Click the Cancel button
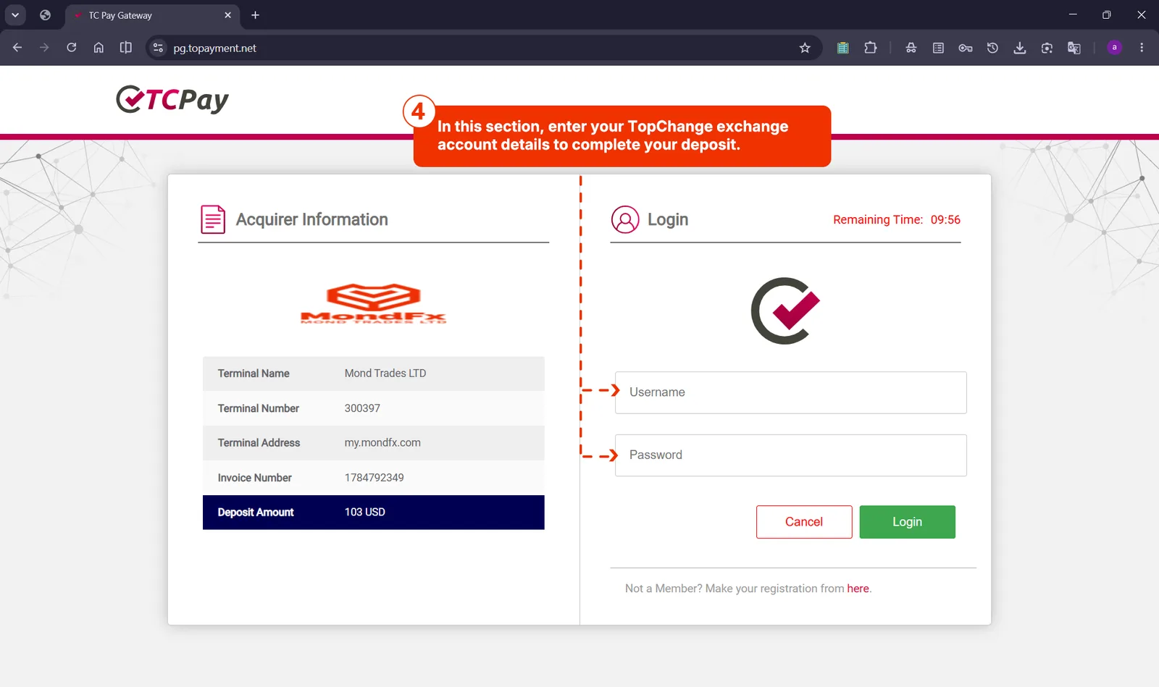The height and width of the screenshot is (687, 1159). (804, 522)
